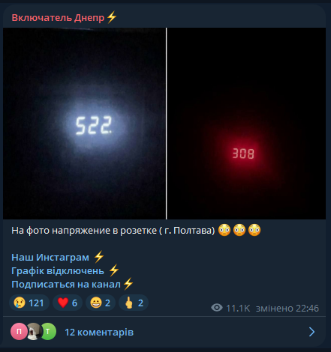This screenshot has width=331, height=352.
Task: Click the eye views icon next to 11.1K
Action: click(217, 308)
